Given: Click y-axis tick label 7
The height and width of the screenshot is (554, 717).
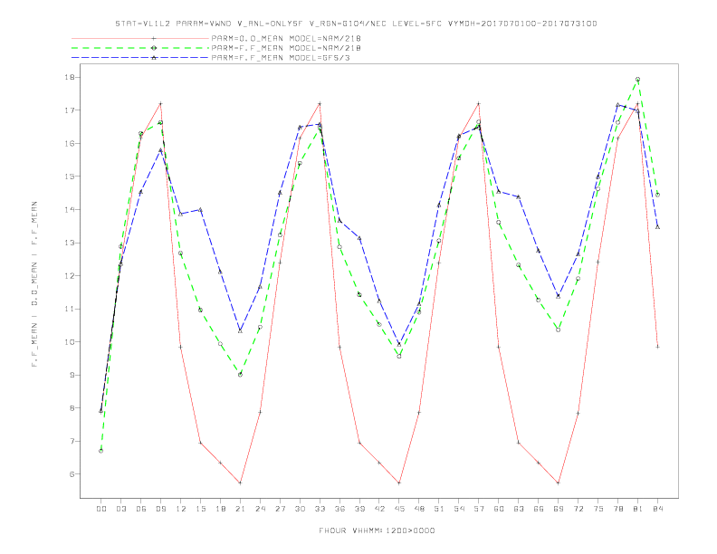Looking at the screenshot, I should click(x=72, y=441).
